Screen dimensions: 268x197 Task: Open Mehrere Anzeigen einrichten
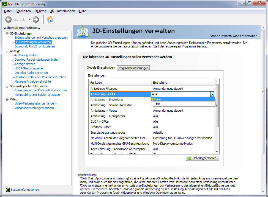[34, 82]
